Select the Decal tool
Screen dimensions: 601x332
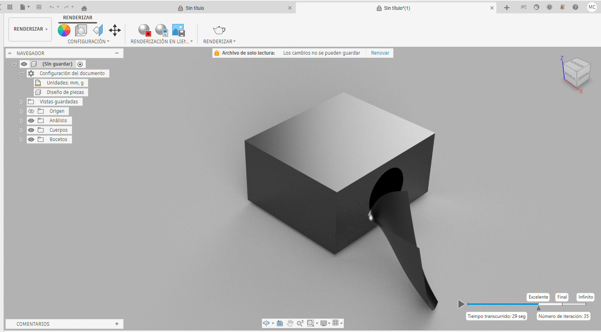98,30
